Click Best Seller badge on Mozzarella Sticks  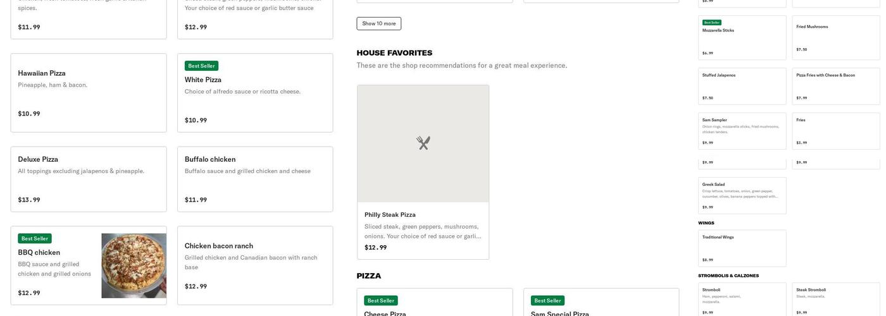point(711,22)
